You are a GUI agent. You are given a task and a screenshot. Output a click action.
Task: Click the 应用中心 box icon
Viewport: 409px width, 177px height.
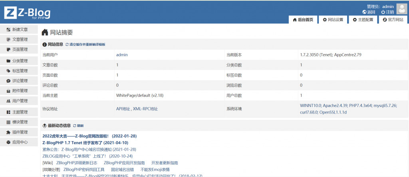8,142
